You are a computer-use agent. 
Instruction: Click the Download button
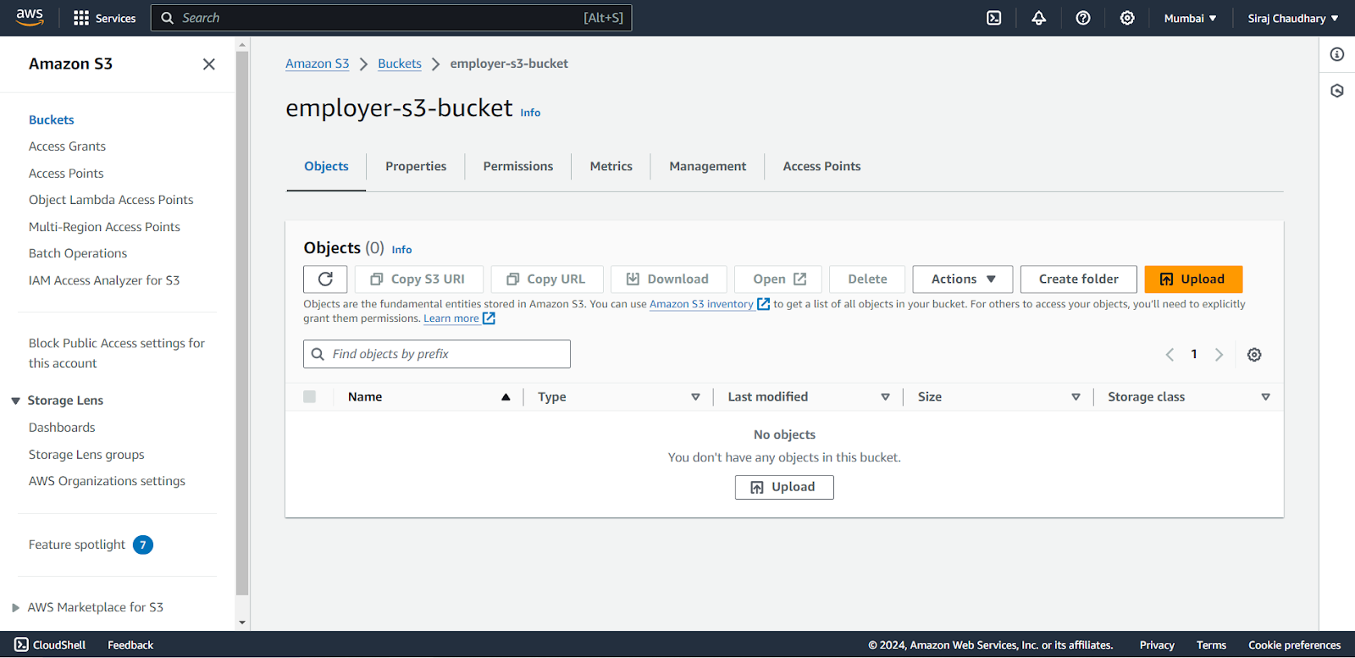pyautogui.click(x=669, y=279)
